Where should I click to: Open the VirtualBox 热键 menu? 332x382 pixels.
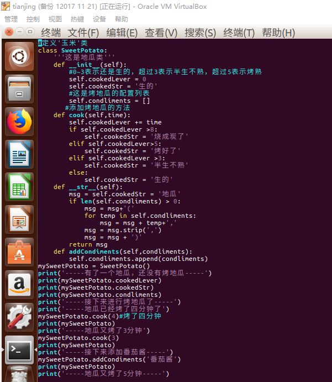77,19
